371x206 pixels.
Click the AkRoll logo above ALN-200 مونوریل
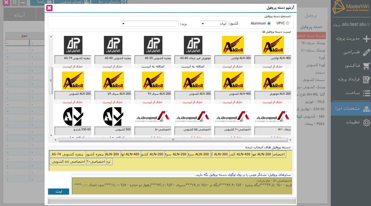click(x=273, y=81)
